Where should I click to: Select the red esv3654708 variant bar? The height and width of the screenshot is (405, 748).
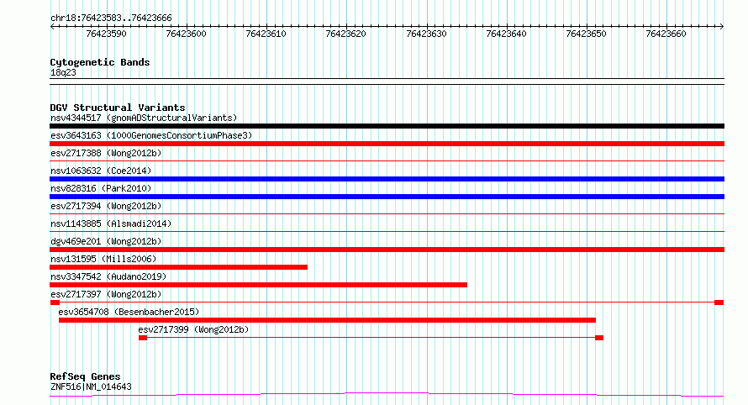(327, 320)
